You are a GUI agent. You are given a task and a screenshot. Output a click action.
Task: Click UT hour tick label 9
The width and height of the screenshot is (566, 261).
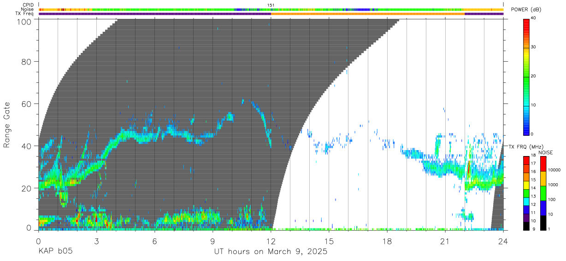(x=212, y=241)
